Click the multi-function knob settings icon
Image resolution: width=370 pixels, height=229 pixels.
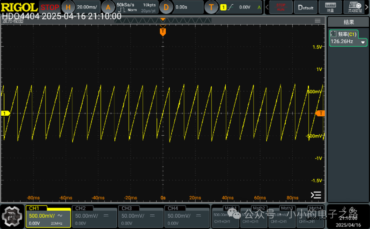click(x=355, y=7)
